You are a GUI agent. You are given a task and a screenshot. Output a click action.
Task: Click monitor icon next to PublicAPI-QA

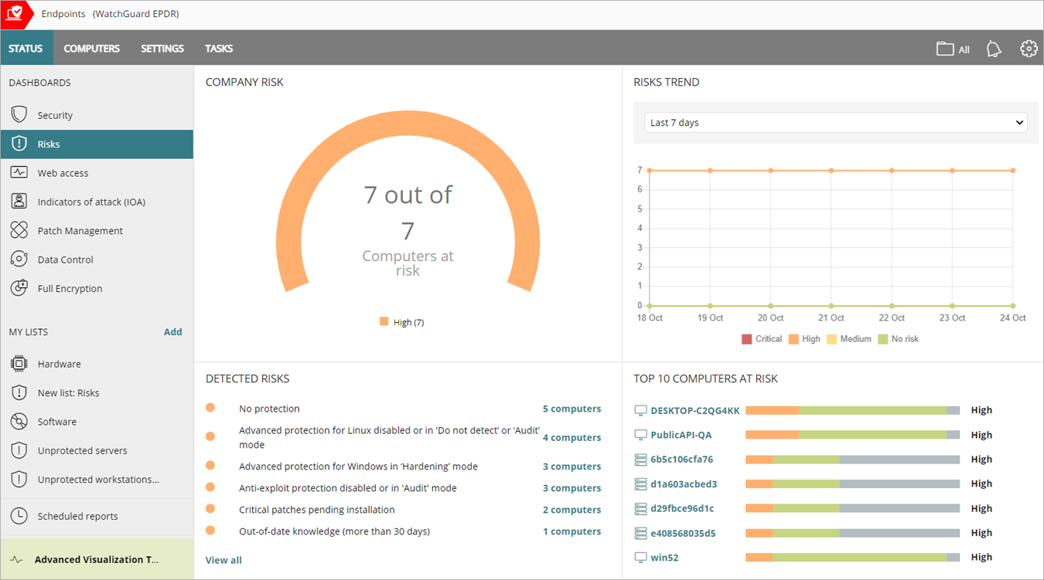tap(640, 435)
